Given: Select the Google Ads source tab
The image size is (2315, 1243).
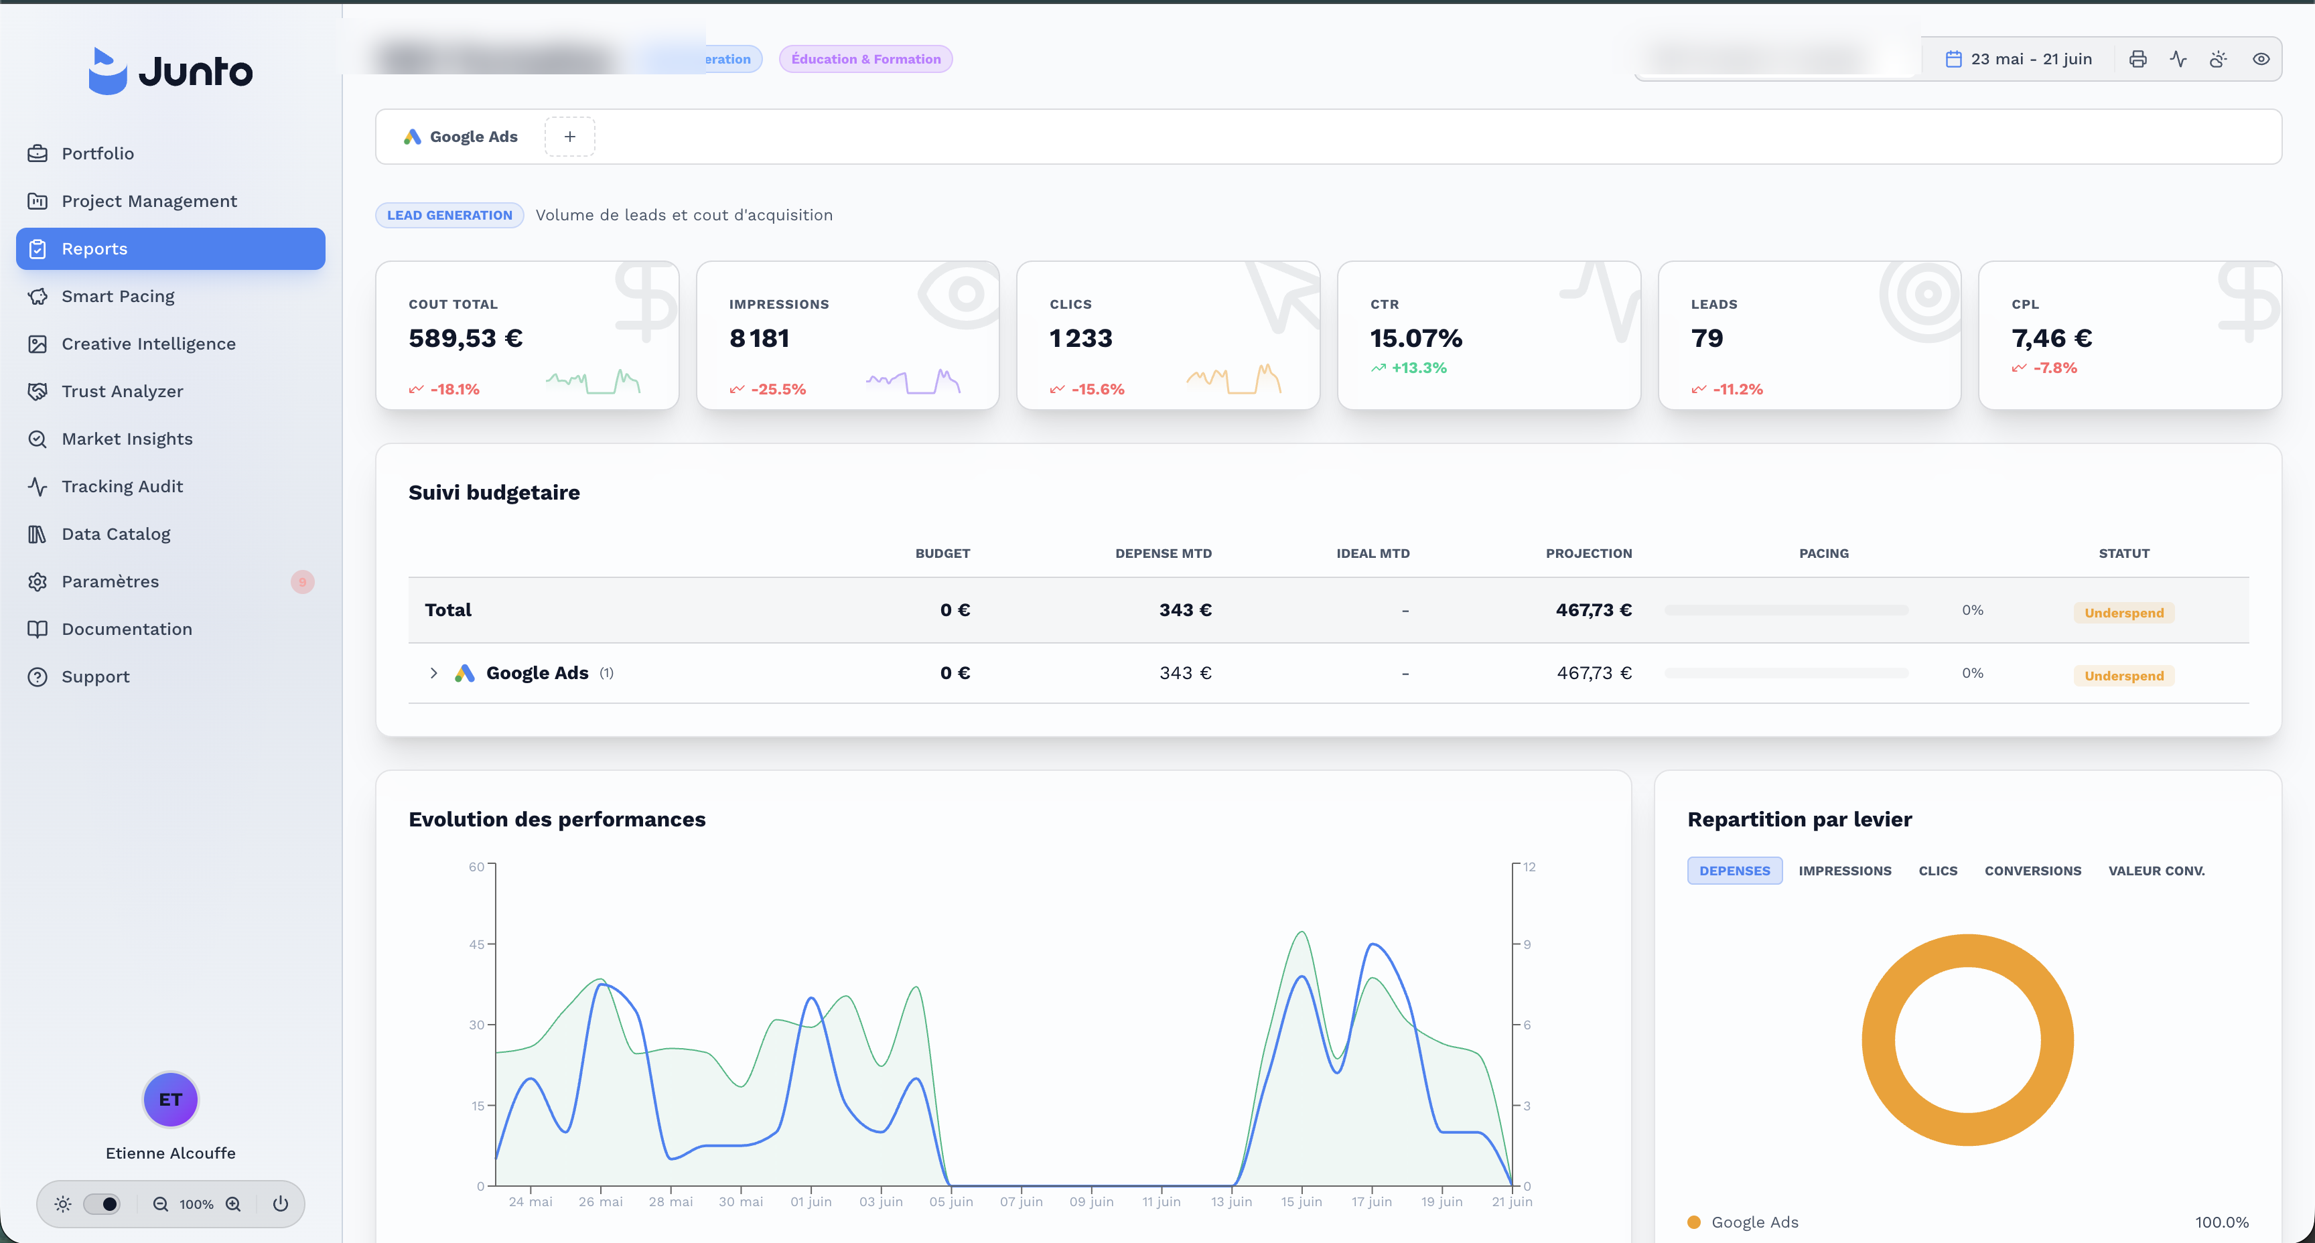Looking at the screenshot, I should [461, 137].
